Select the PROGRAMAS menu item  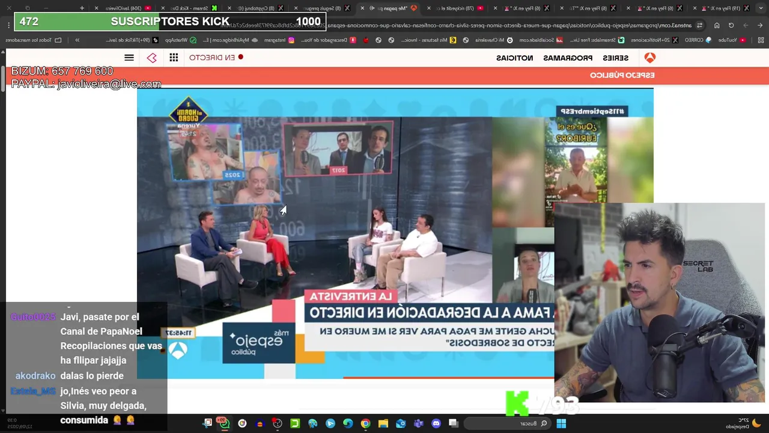[568, 58]
